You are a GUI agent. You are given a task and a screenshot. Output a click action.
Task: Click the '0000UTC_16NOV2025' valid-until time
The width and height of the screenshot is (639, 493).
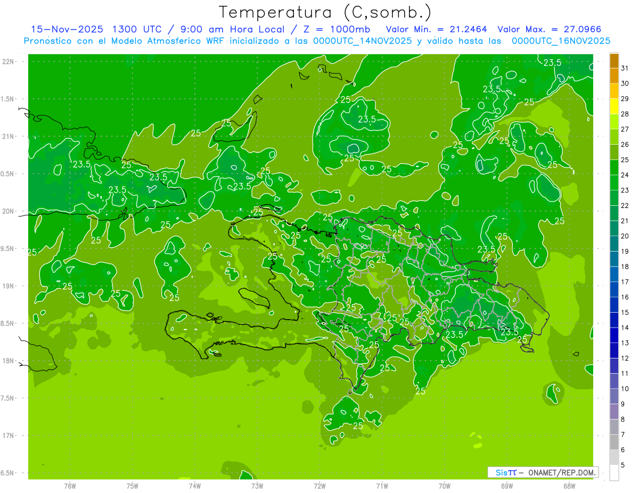tap(561, 41)
